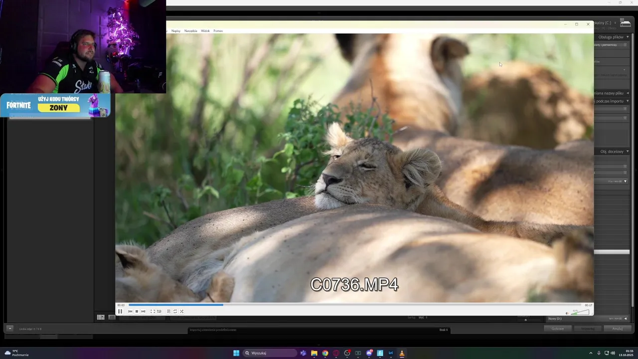The height and width of the screenshot is (359, 638).
Task: Click the destination drive icon top right
Action: 625,23
